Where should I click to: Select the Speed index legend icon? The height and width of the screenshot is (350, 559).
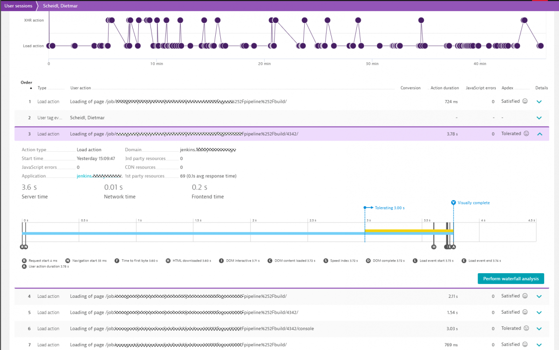click(325, 261)
